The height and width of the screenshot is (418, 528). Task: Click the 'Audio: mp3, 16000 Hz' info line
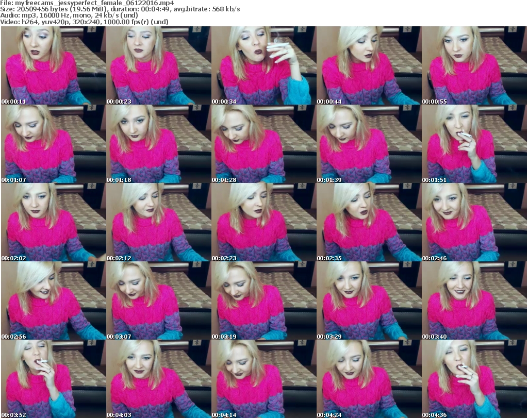(x=69, y=15)
